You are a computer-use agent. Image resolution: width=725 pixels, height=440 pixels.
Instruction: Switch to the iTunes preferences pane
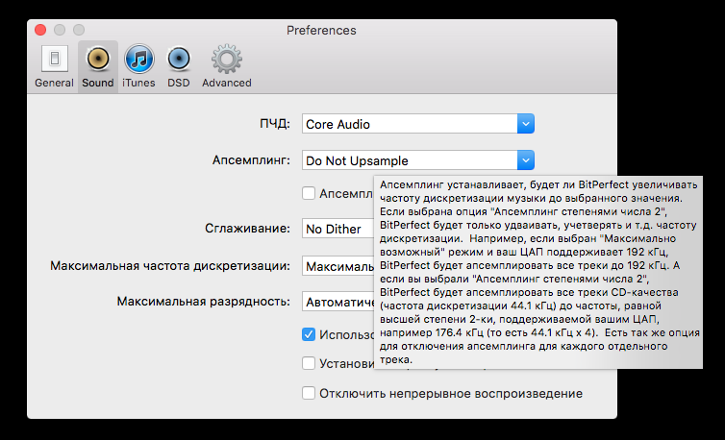pos(138,65)
